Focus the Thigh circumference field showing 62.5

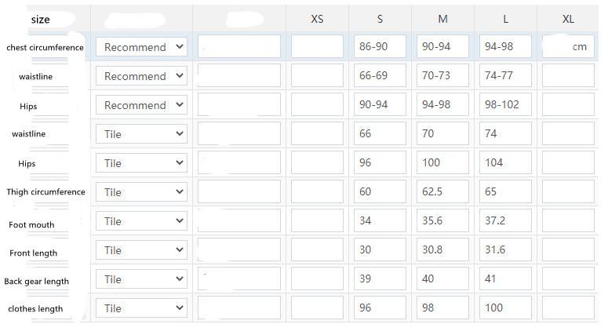(442, 192)
